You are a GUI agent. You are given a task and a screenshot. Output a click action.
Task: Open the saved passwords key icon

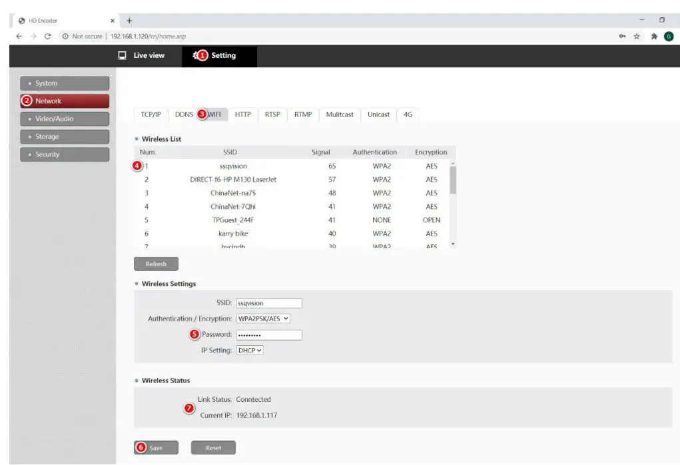(622, 37)
